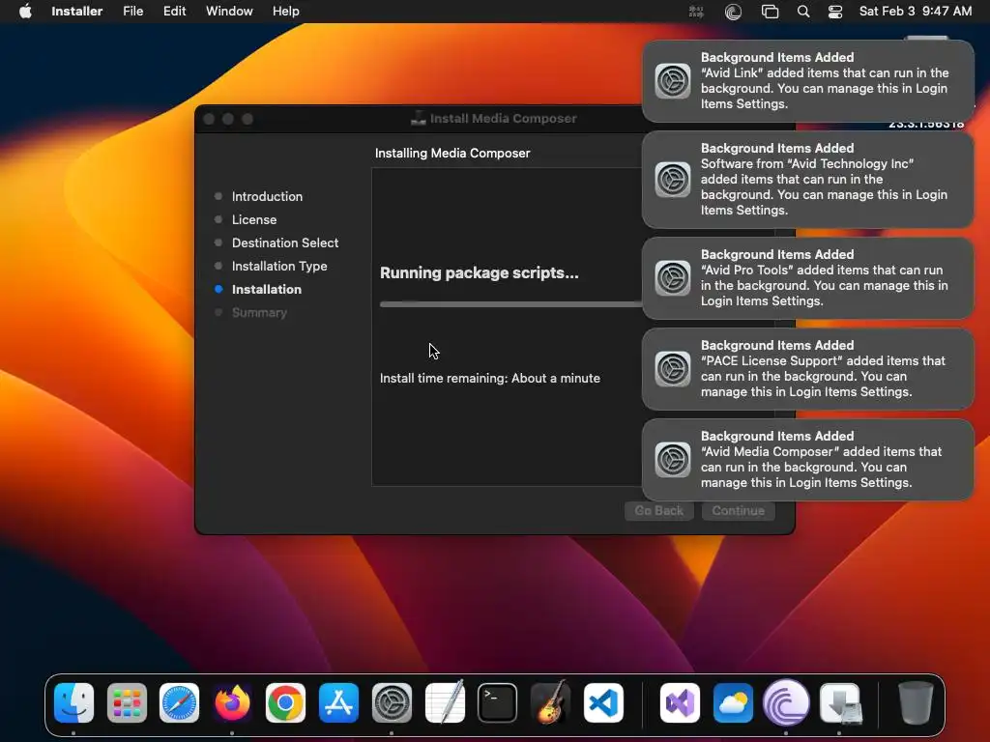Viewport: 990px width, 742px height.
Task: Open TextEdit from the Dock
Action: point(445,702)
